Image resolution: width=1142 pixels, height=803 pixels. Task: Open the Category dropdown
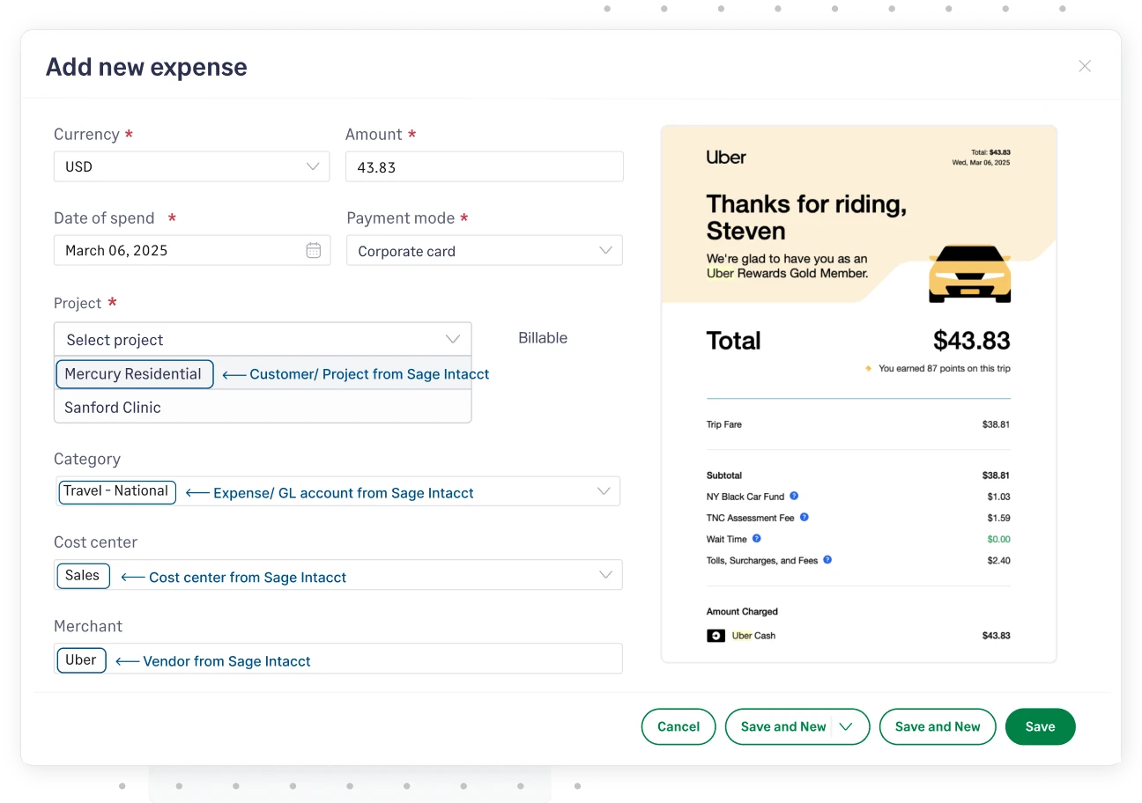click(604, 491)
